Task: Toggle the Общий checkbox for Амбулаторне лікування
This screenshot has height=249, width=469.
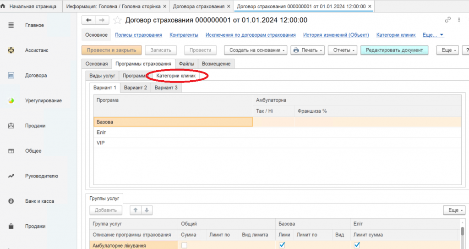Action: 184,246
